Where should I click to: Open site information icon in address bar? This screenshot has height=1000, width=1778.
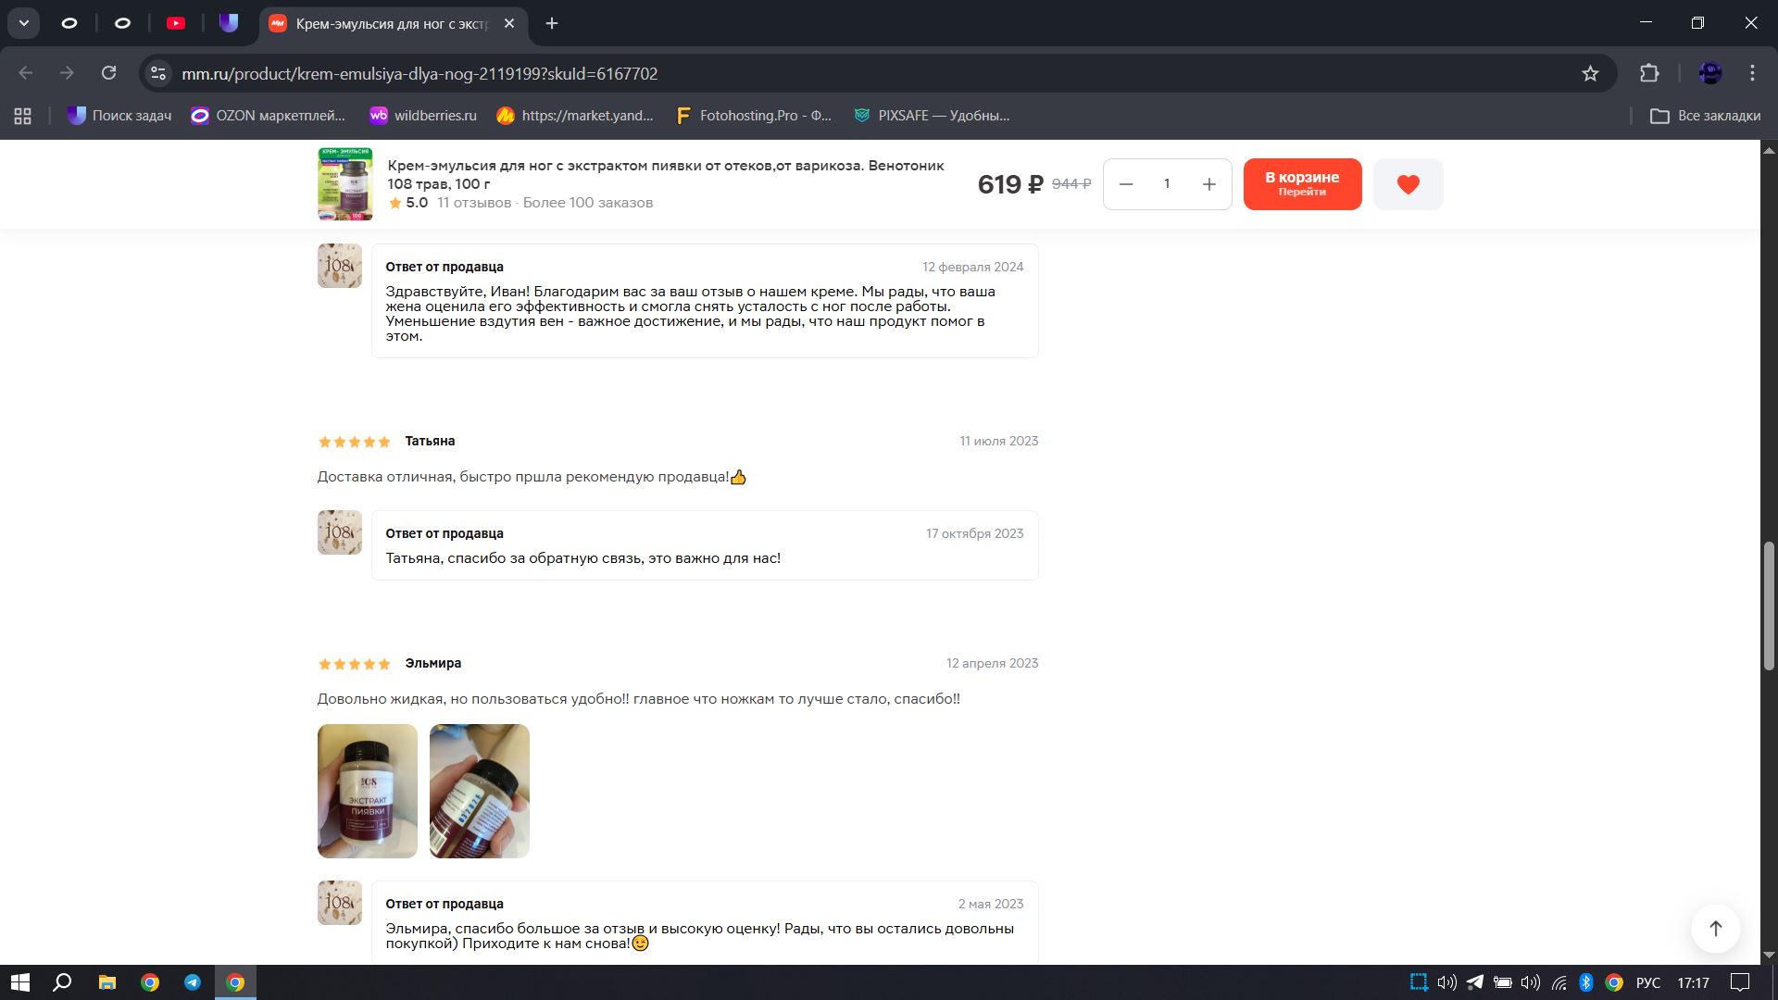tap(158, 73)
